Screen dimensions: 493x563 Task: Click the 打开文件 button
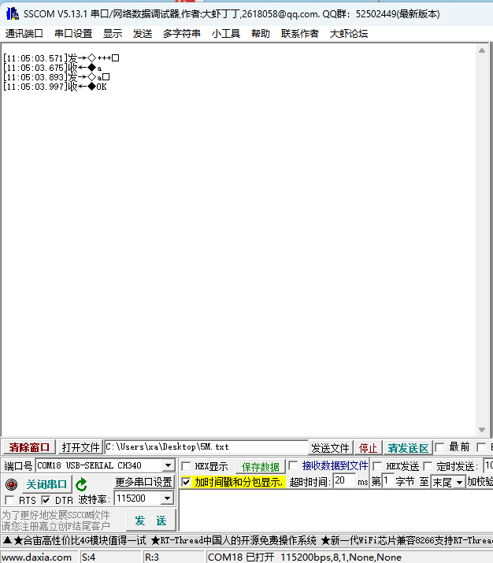click(80, 447)
